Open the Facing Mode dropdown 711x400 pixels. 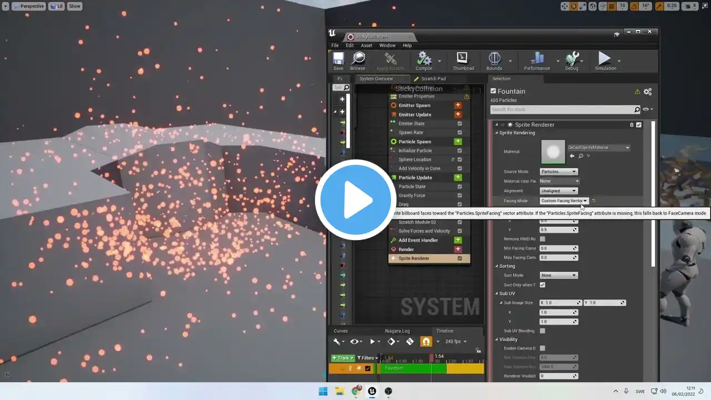[564, 201]
